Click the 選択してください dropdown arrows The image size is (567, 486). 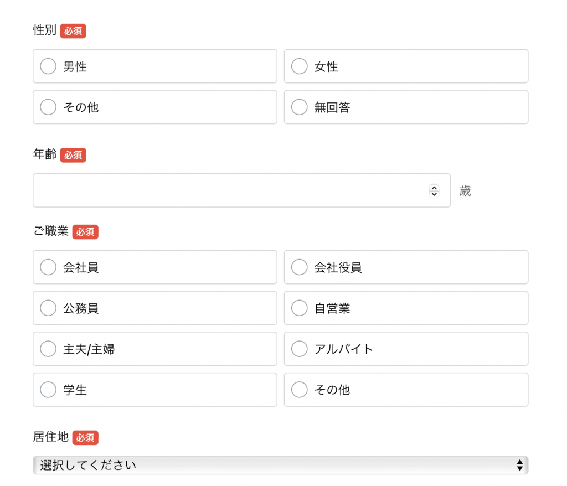coord(519,465)
